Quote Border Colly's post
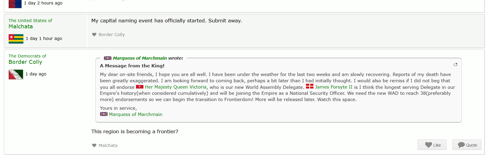487x155 pixels. tap(467, 145)
